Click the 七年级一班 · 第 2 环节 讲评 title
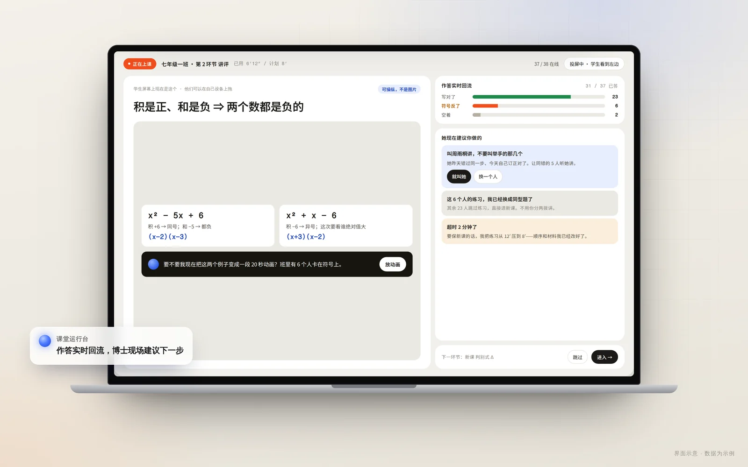This screenshot has height=467, width=748. point(195,64)
